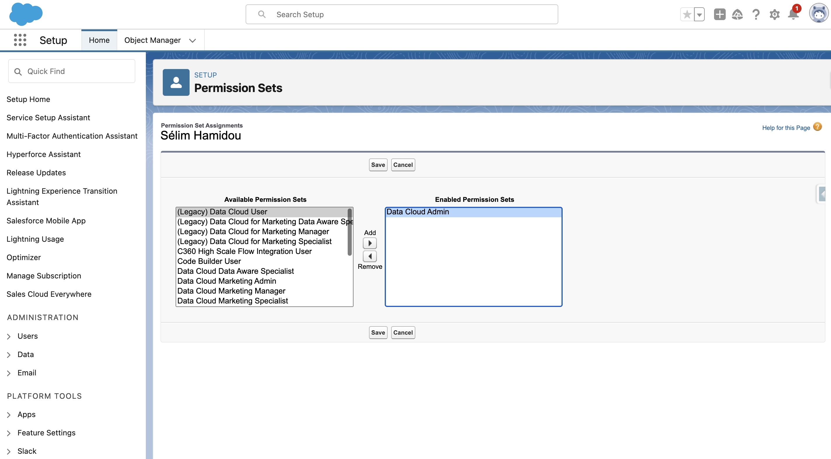This screenshot has width=831, height=459.
Task: Select C360 High Scale Flow Integration User
Action: tap(262, 252)
